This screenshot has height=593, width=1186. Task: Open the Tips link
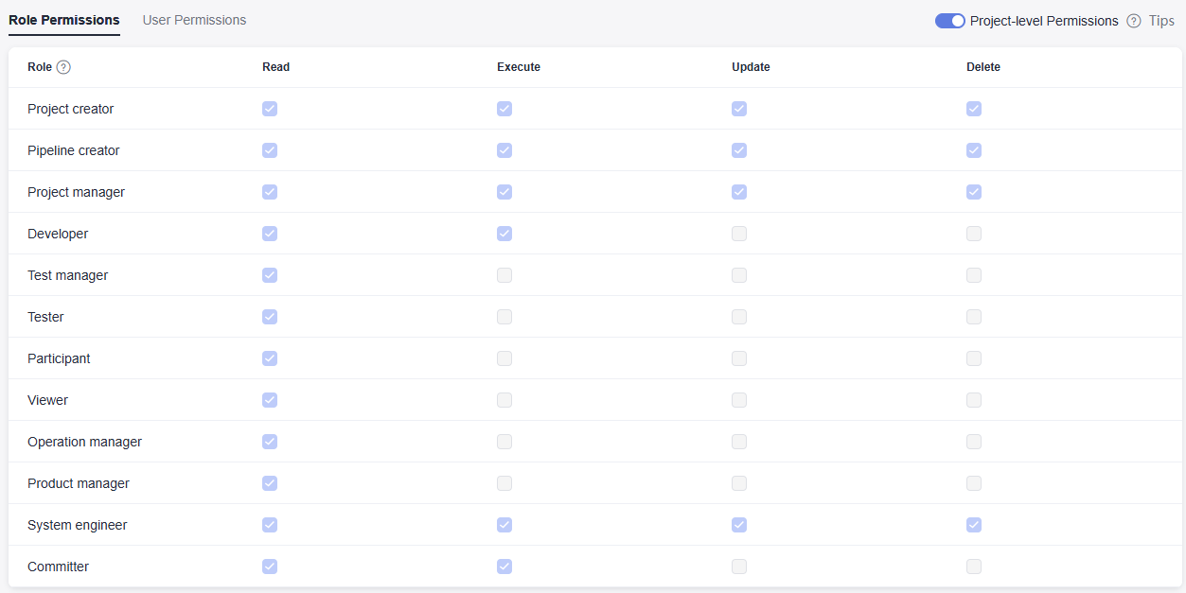pos(1161,21)
